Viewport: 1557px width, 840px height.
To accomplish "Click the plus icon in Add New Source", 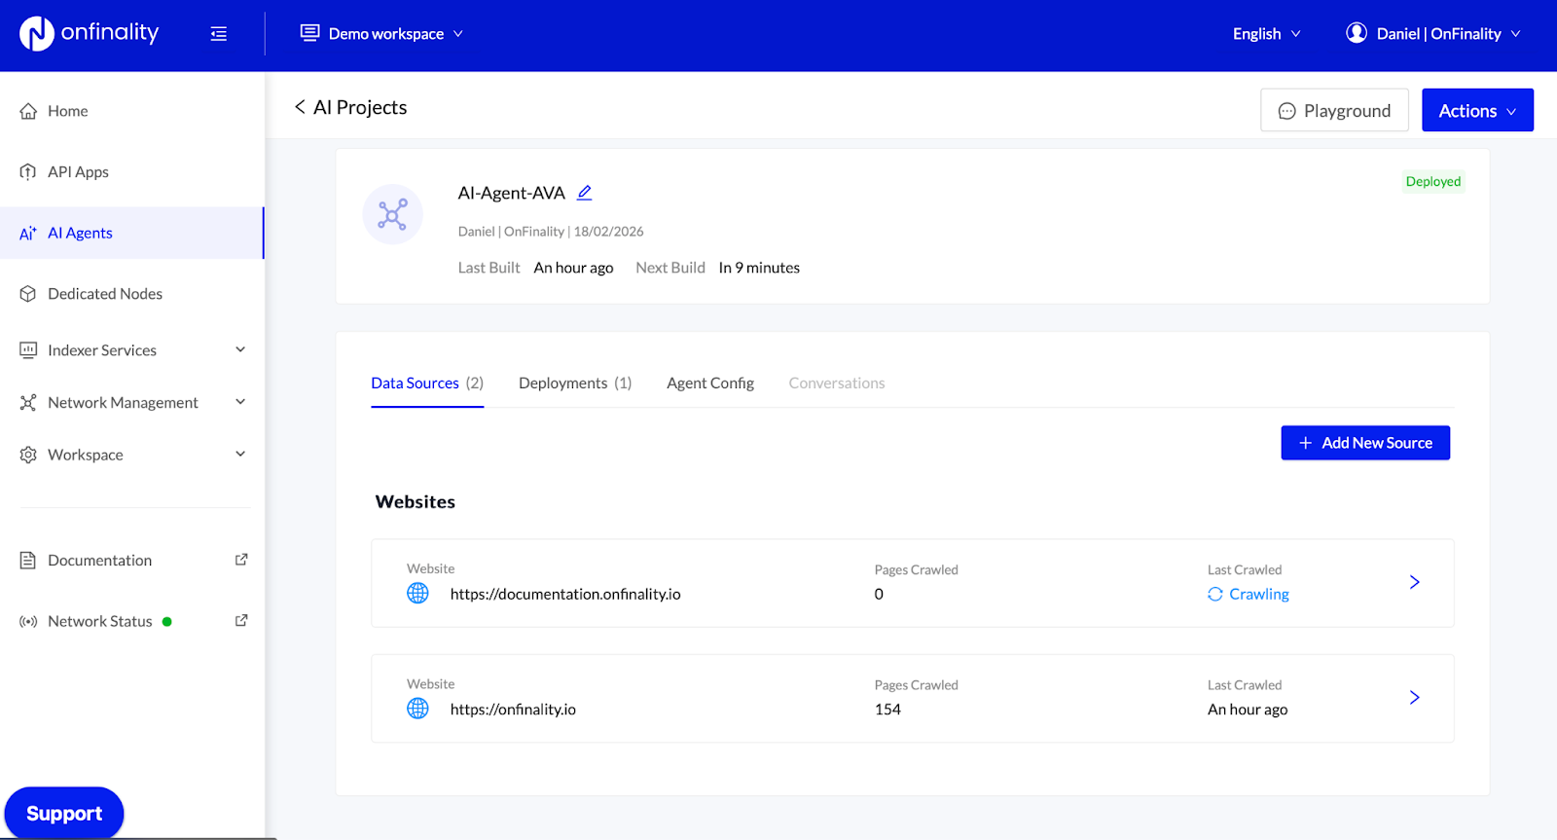I will click(x=1306, y=443).
